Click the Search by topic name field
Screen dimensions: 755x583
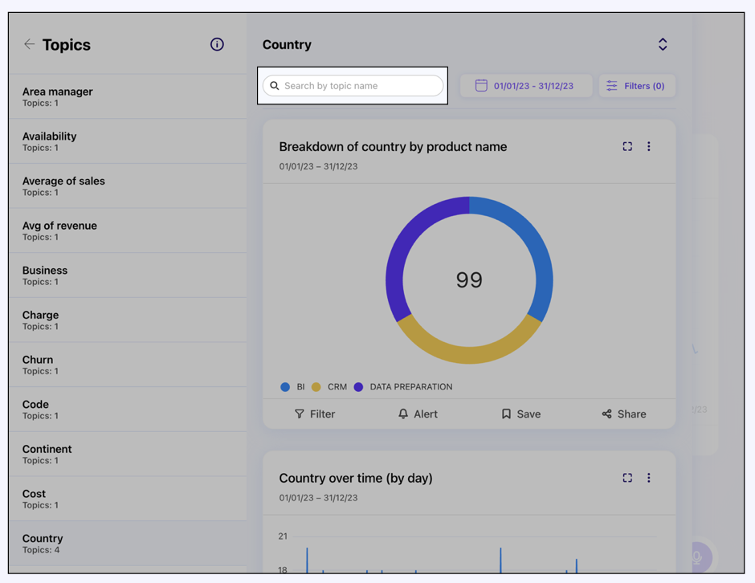pos(360,86)
